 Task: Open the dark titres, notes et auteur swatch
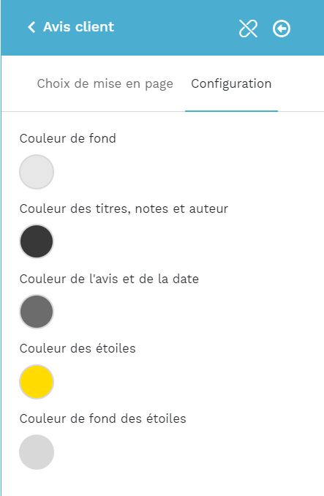coord(37,241)
